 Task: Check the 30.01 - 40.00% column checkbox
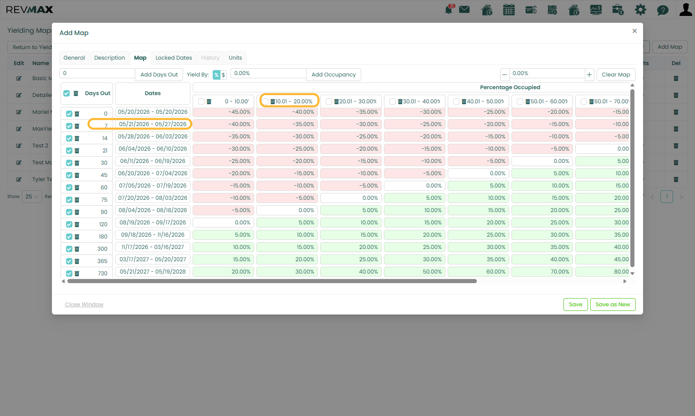click(x=393, y=101)
